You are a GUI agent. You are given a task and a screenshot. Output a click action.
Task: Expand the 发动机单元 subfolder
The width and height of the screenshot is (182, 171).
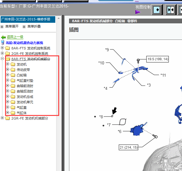(8, 102)
